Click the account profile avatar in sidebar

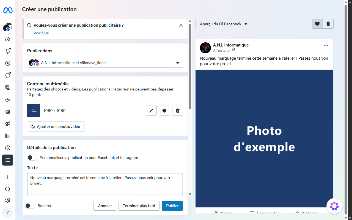(x=8, y=27)
